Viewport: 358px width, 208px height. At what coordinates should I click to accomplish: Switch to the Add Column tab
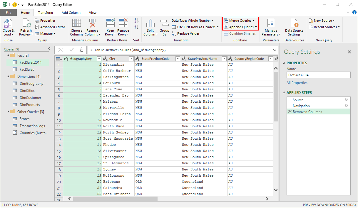(x=71, y=13)
